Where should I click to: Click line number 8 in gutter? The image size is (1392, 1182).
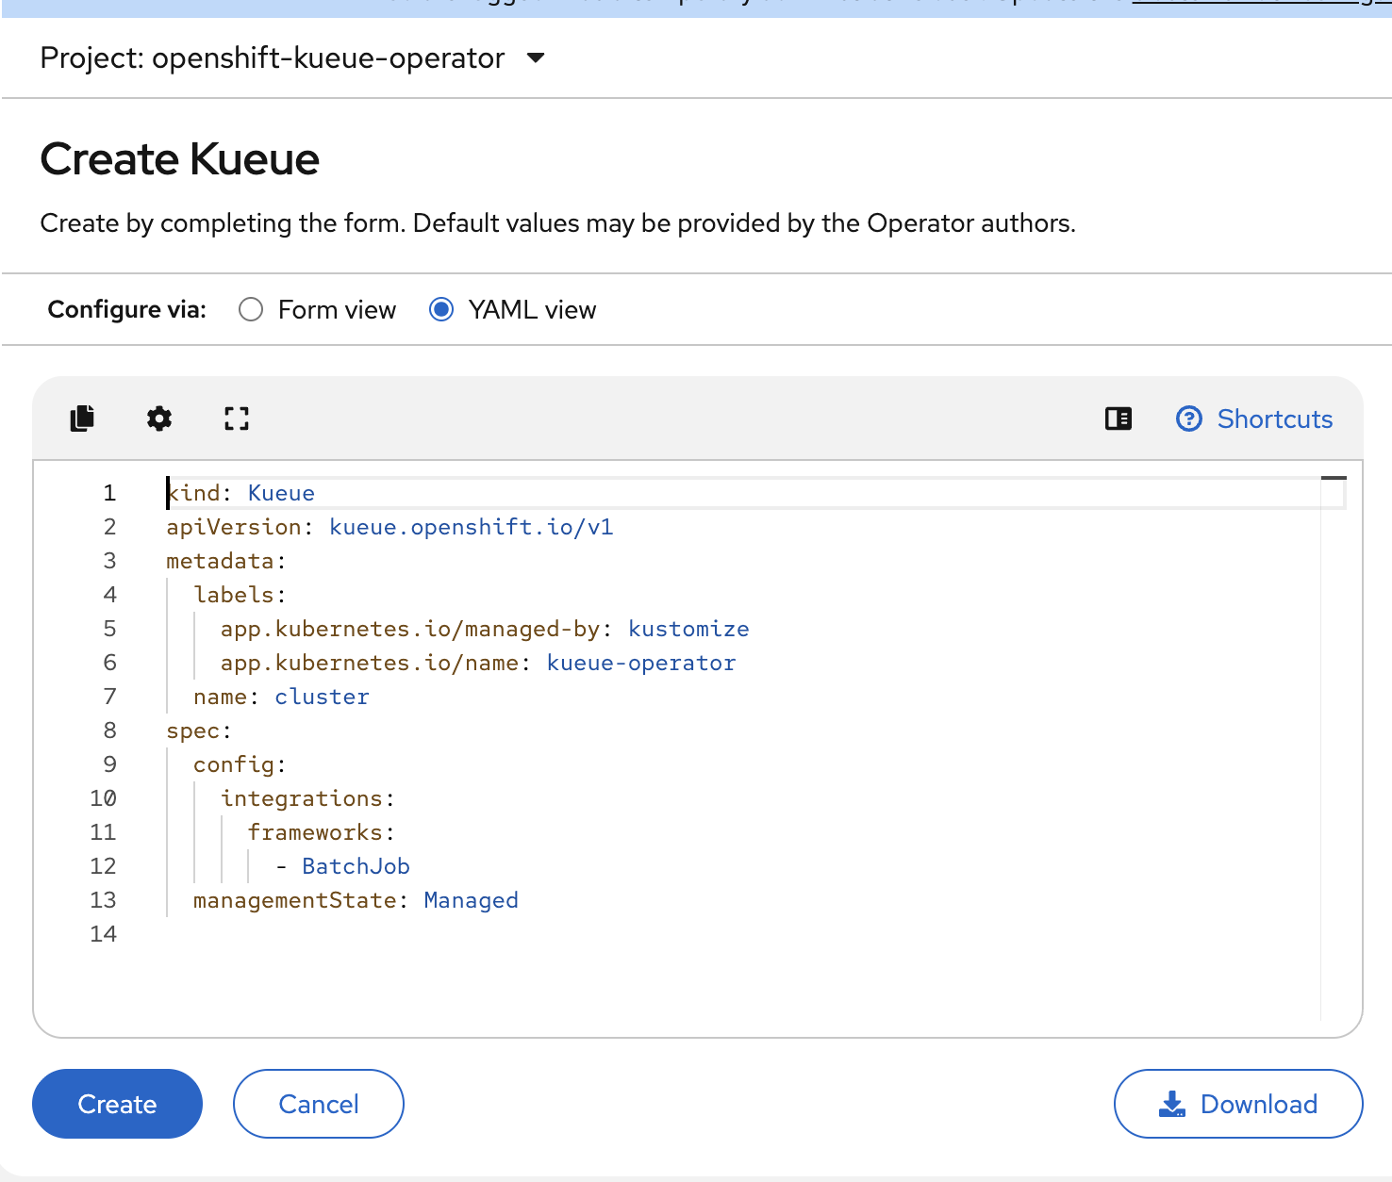tap(110, 731)
